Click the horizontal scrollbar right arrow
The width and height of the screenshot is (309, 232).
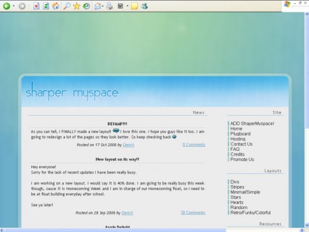point(302,230)
